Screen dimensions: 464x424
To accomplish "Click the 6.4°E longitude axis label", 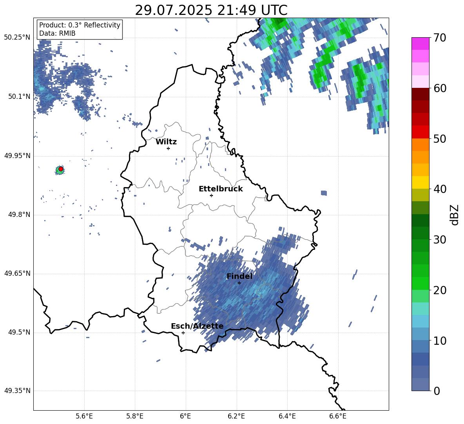I will (287, 416).
